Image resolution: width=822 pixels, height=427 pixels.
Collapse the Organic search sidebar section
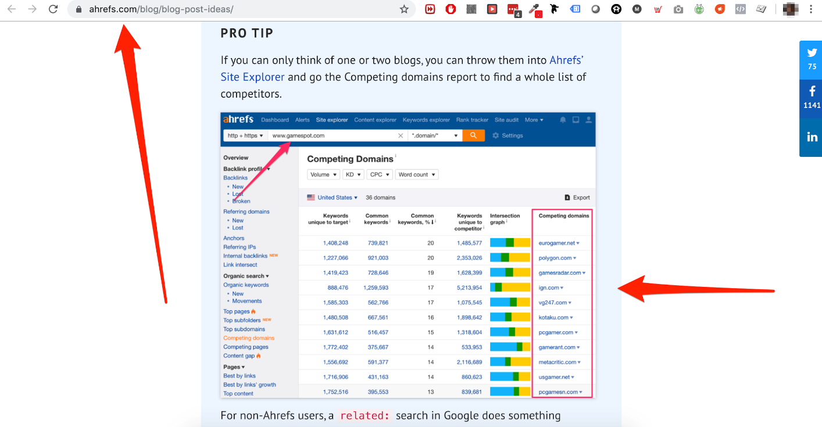point(246,276)
